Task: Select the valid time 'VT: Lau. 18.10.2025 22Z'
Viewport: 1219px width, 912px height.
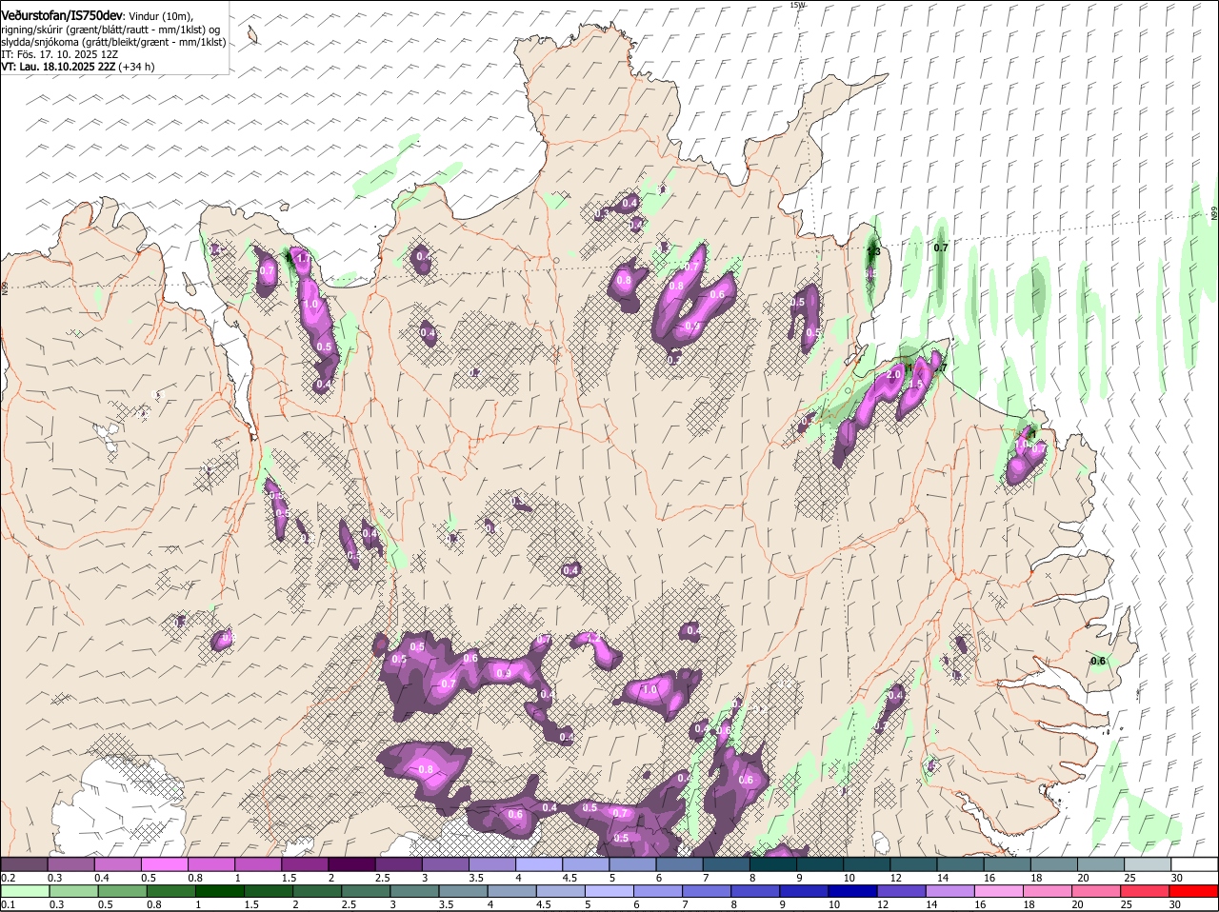Action: click(58, 67)
